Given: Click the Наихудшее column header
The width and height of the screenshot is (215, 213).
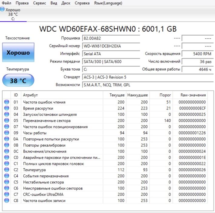Looking at the screenshot, I should coord(138,95).
